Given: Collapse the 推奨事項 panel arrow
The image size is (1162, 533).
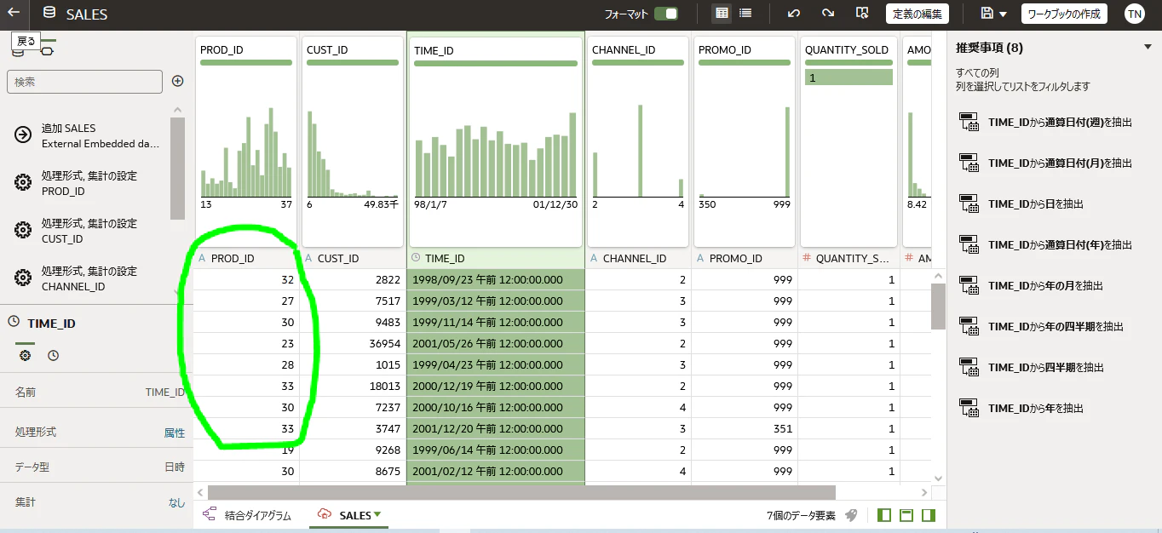Looking at the screenshot, I should [x=1147, y=48].
